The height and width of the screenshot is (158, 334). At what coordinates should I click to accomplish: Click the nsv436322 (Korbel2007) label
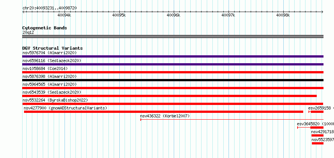(x=165, y=116)
